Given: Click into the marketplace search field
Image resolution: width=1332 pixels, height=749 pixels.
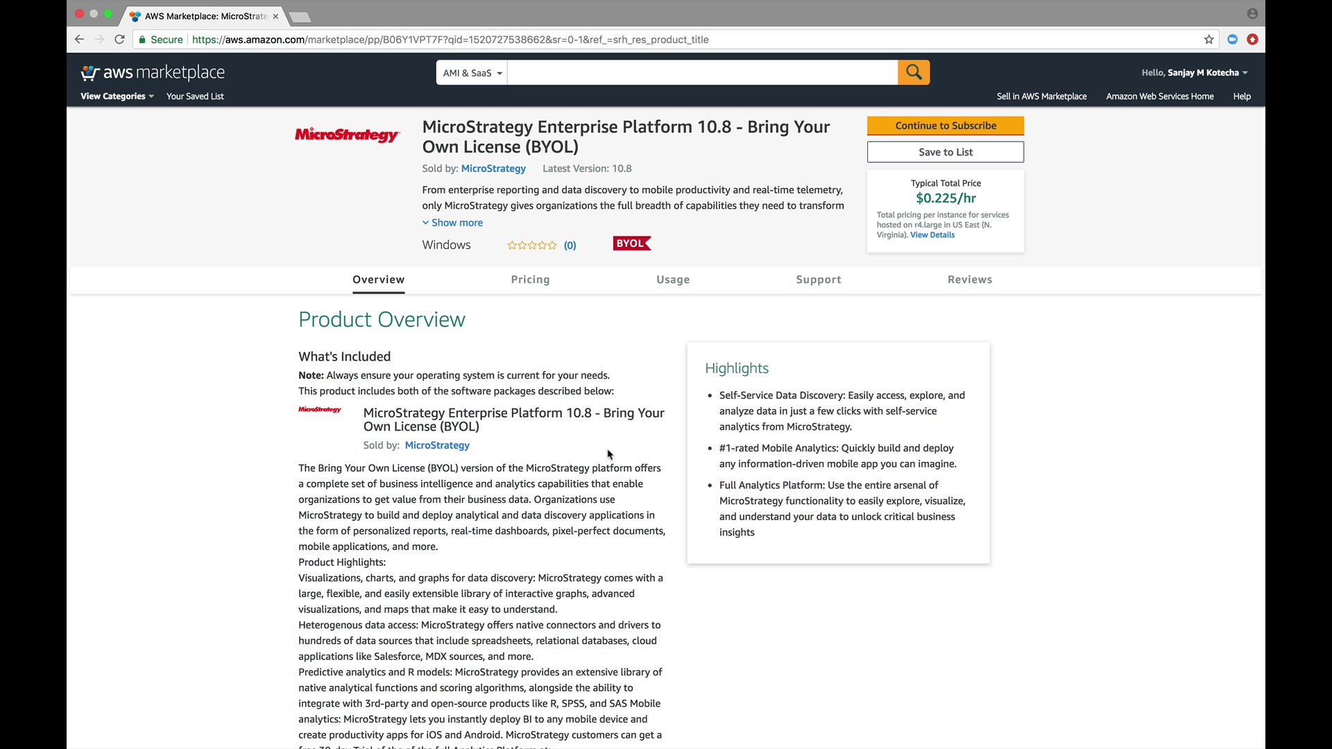Looking at the screenshot, I should pos(701,73).
